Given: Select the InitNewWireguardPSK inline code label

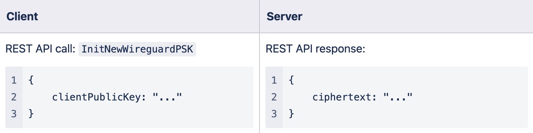Looking at the screenshot, I should (137, 49).
